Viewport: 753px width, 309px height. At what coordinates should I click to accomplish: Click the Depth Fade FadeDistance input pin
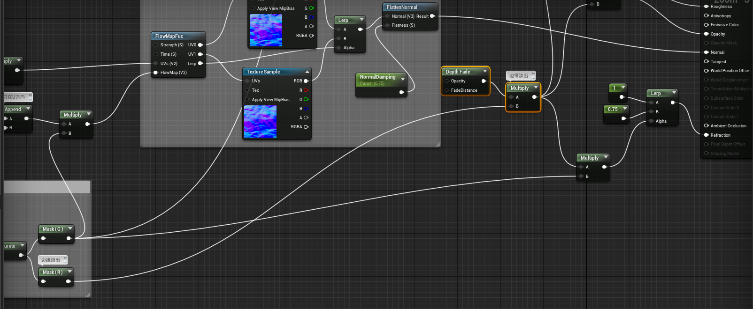click(447, 90)
